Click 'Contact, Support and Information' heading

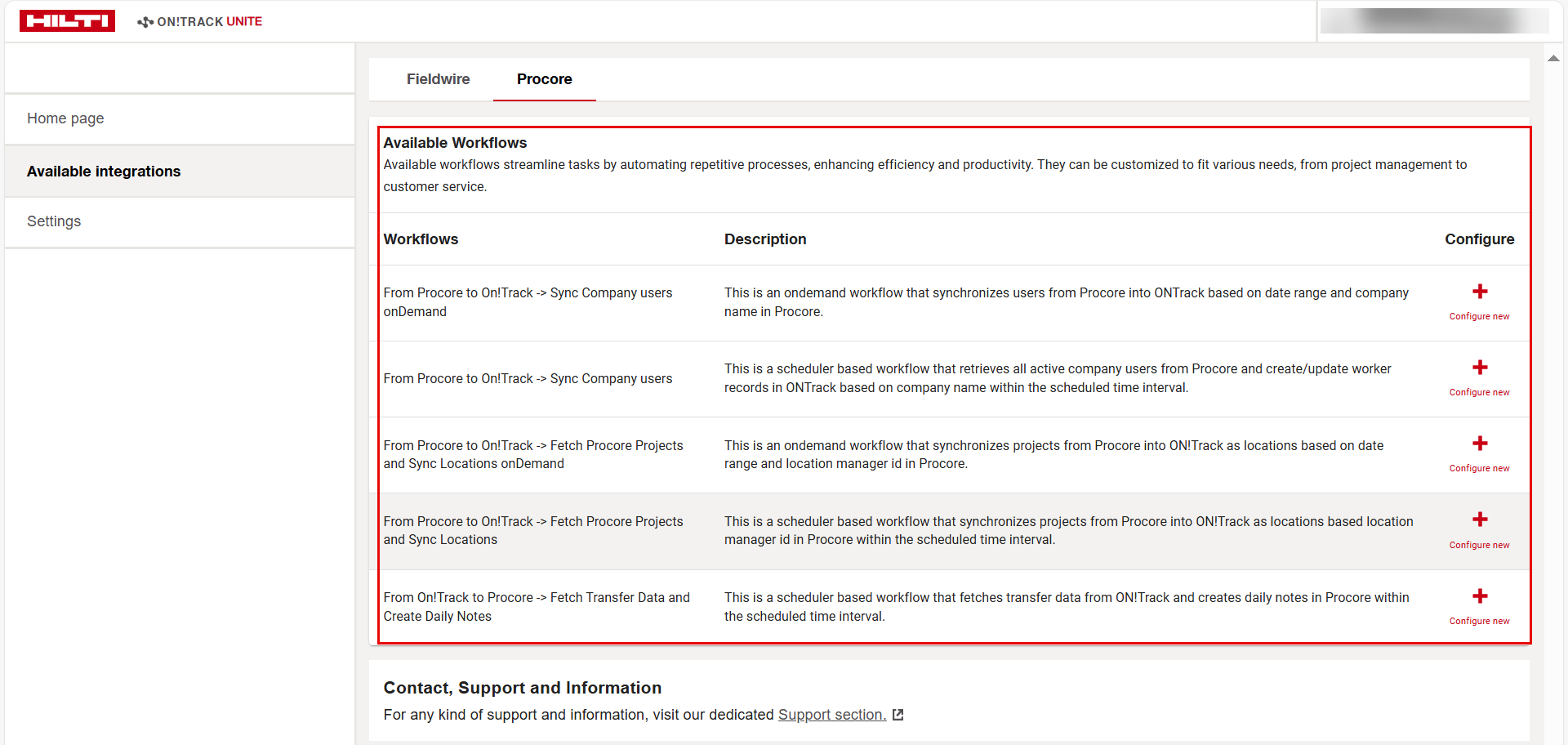click(x=523, y=688)
